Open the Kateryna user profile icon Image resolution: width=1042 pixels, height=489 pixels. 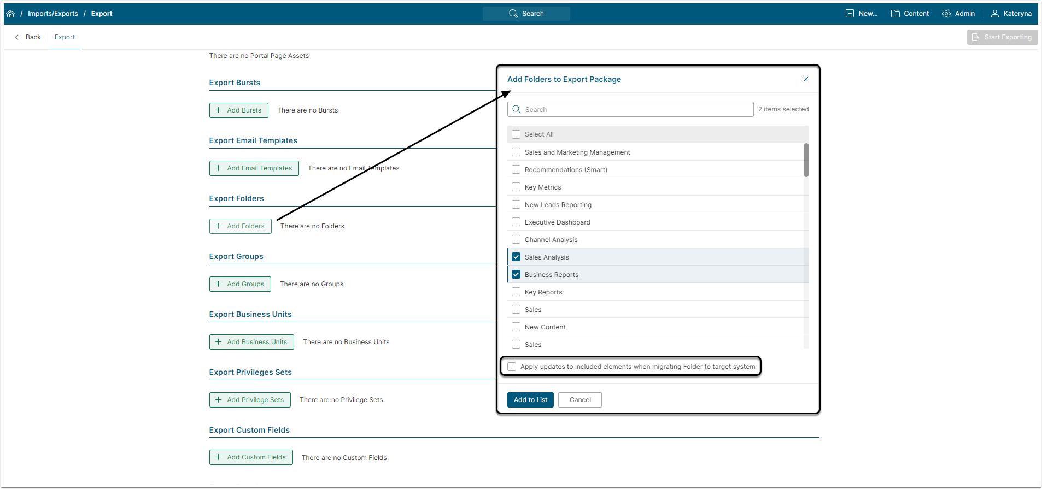[995, 14]
